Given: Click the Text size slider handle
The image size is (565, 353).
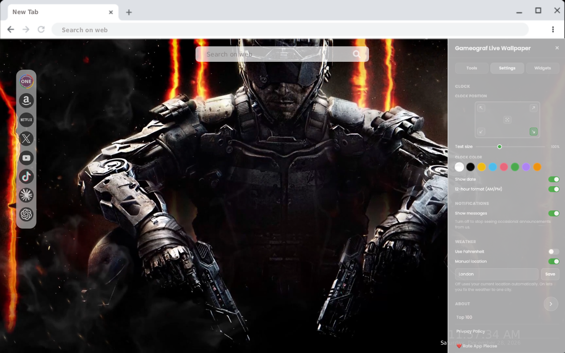Looking at the screenshot, I should (500, 146).
